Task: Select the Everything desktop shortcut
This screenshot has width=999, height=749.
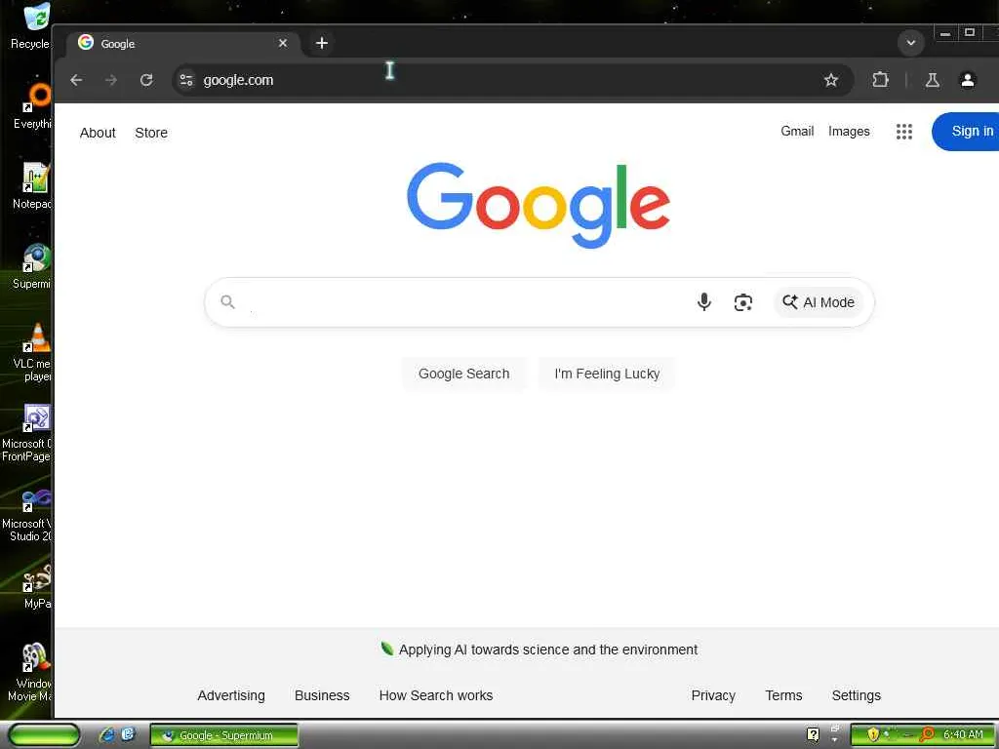Action: click(32, 105)
